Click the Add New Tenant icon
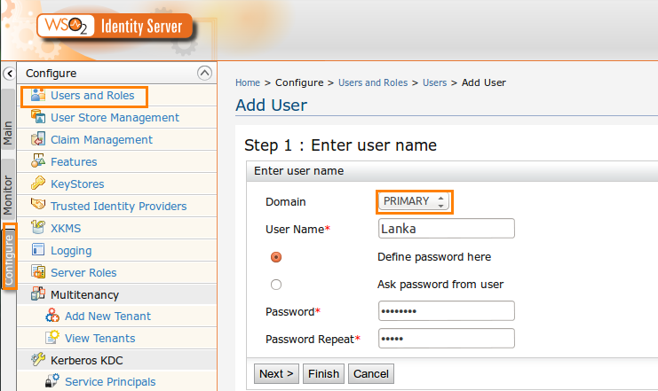 tap(52, 316)
